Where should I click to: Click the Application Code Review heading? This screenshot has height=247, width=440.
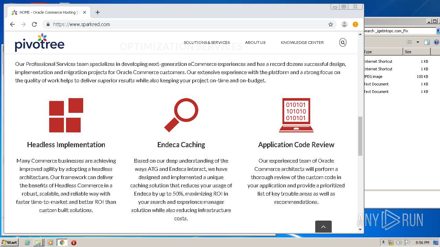(x=296, y=145)
